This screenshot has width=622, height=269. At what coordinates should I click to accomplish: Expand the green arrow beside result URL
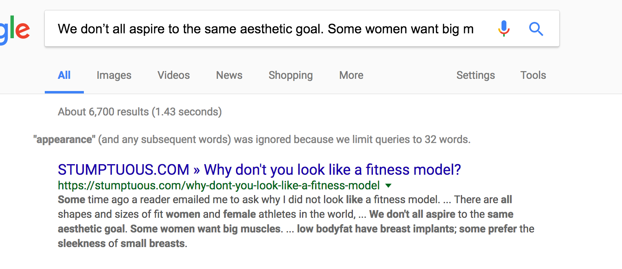click(388, 186)
